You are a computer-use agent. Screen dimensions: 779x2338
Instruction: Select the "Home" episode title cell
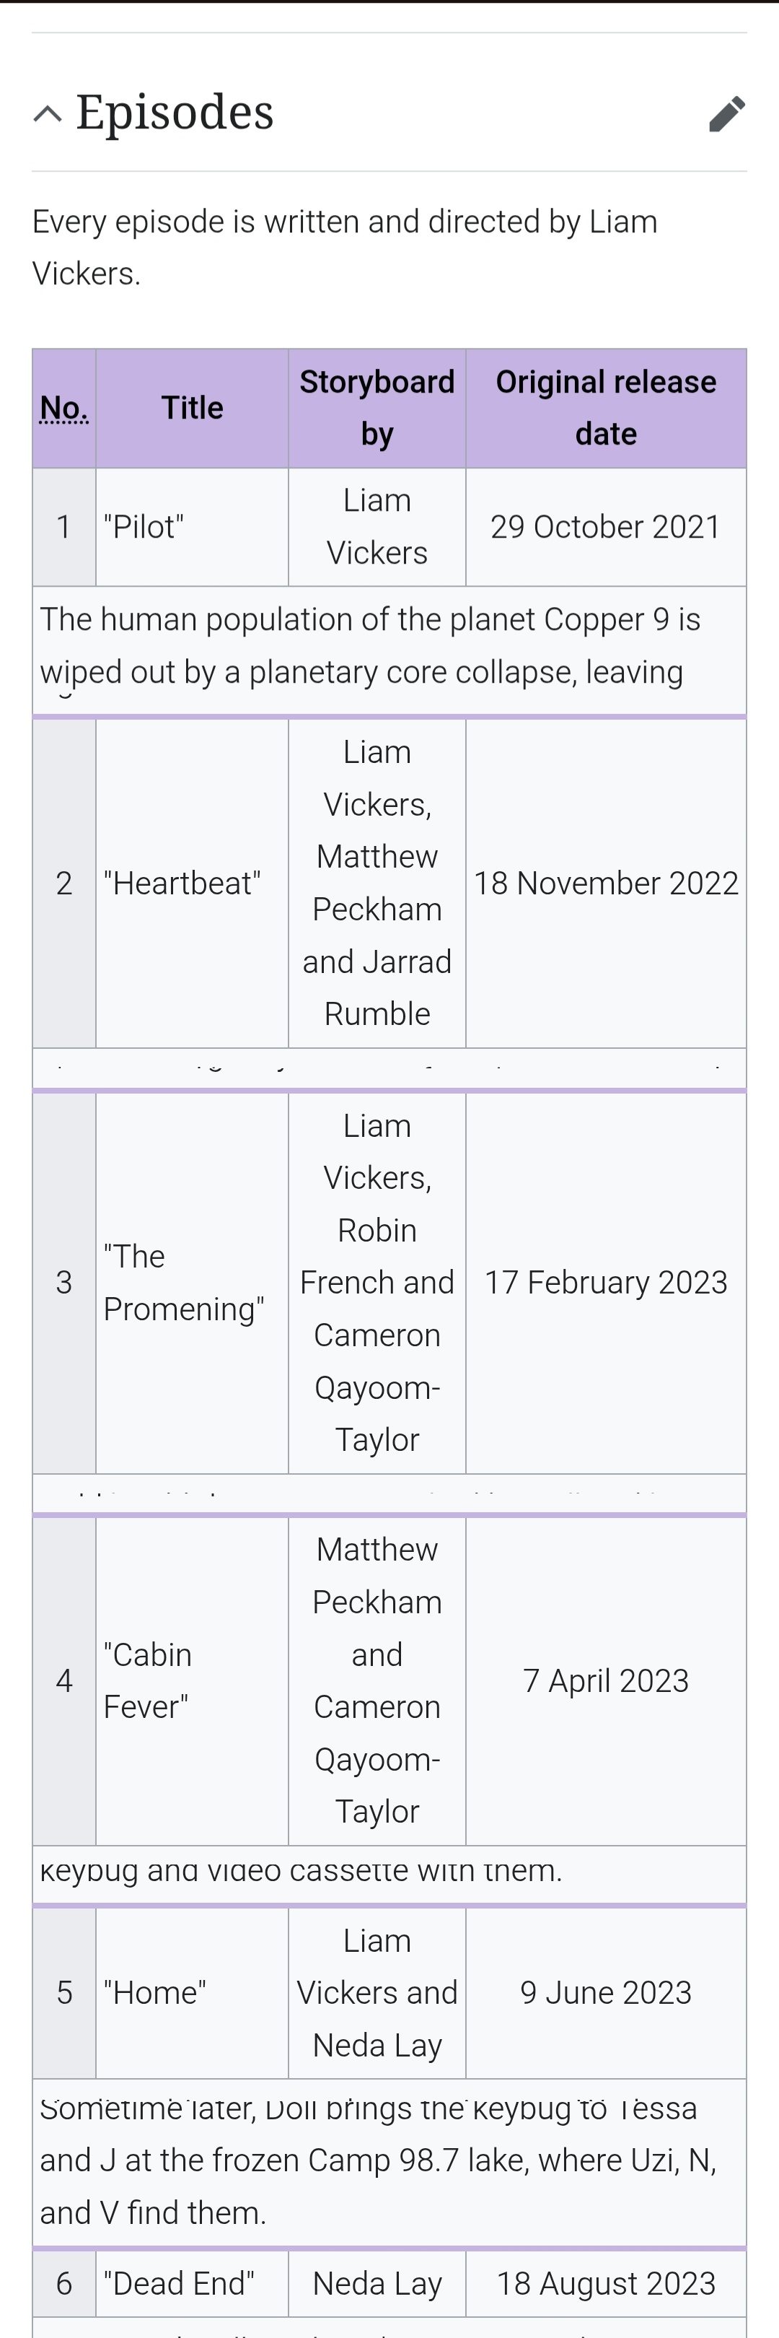155,1993
